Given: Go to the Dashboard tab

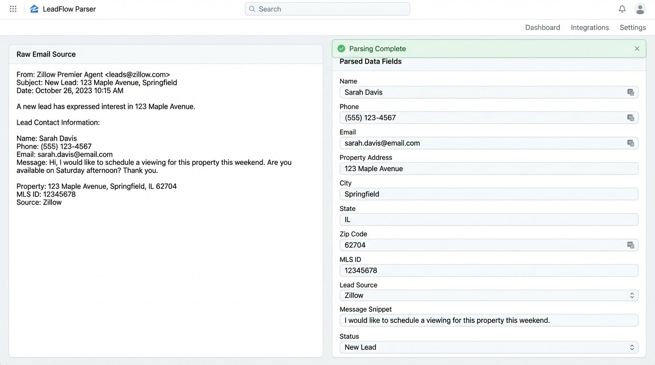Looking at the screenshot, I should click(542, 27).
